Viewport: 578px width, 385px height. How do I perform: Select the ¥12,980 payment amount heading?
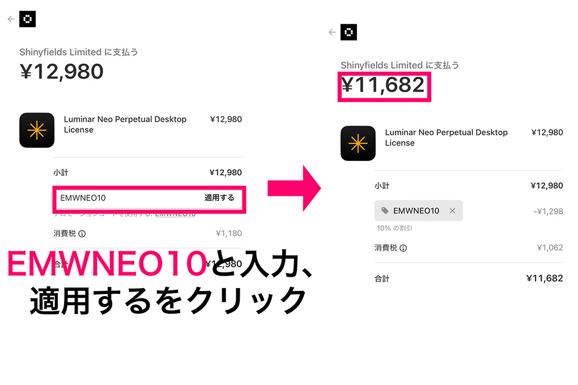pos(61,71)
